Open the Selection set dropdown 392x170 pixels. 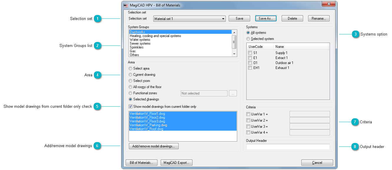tap(190, 18)
